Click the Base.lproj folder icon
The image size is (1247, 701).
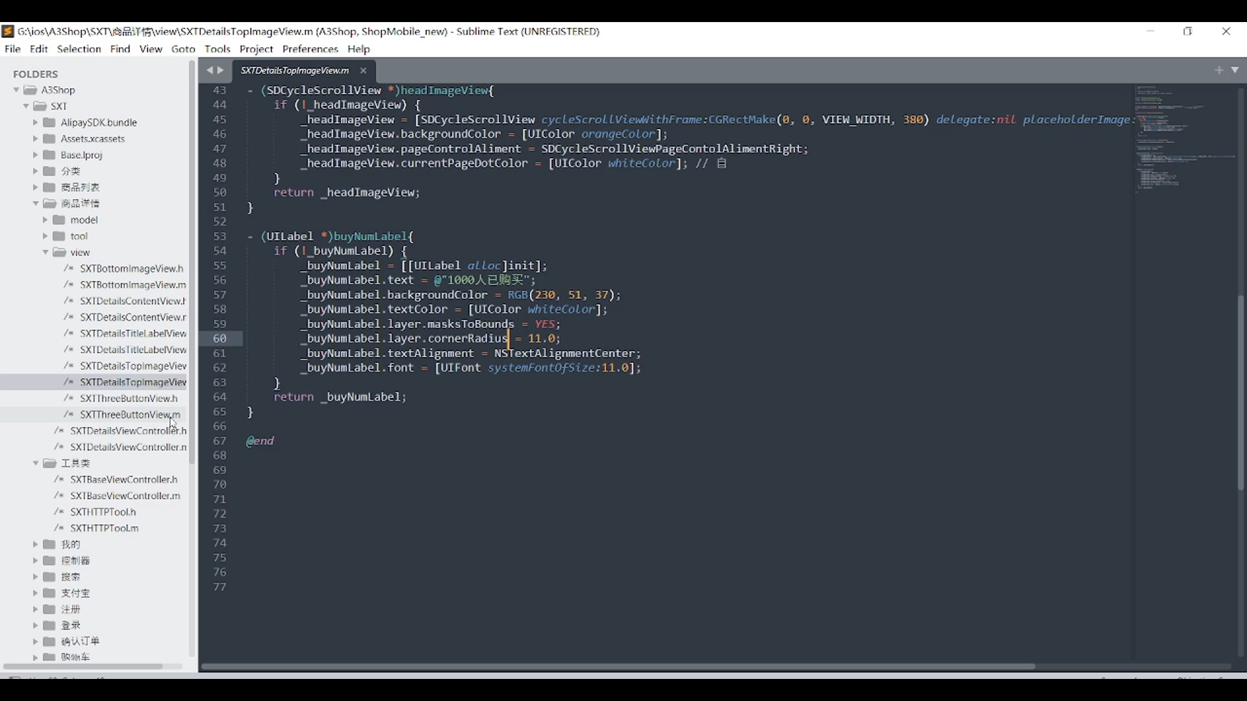point(49,154)
